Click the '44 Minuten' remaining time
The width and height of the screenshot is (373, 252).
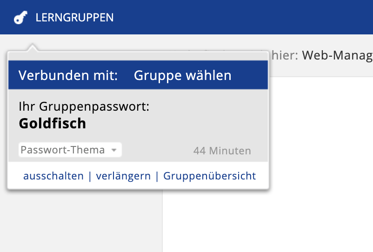click(x=222, y=151)
